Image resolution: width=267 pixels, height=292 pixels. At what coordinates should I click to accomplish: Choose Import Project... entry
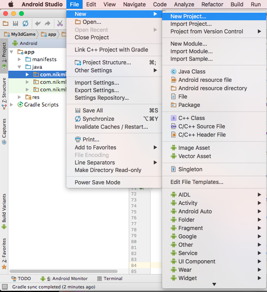point(214,24)
